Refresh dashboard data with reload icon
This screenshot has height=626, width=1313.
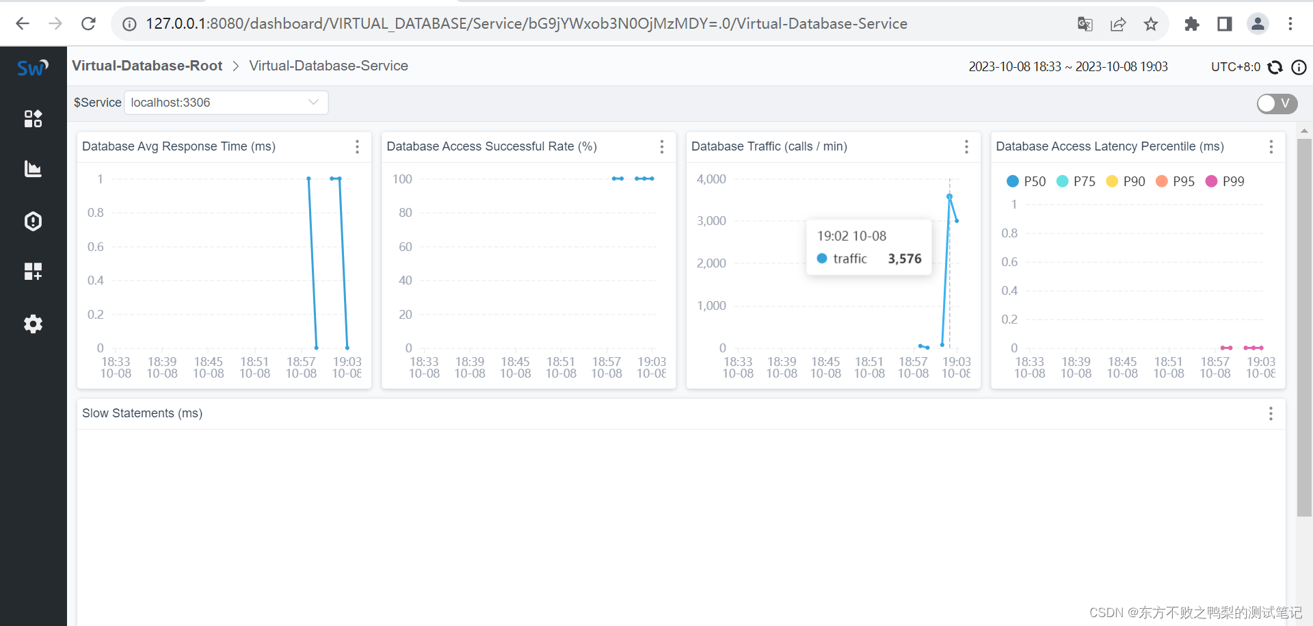coord(1275,67)
